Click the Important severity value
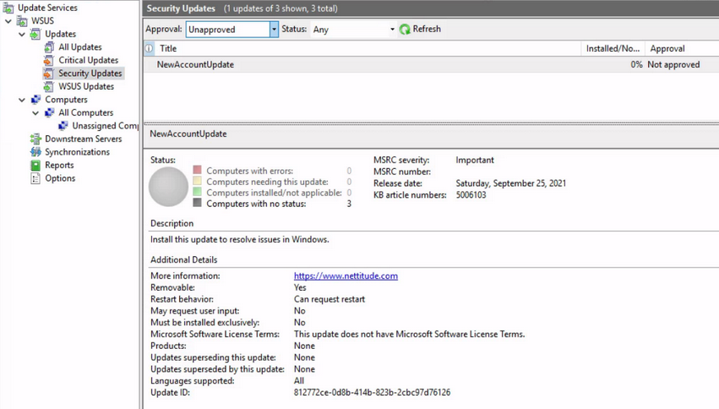The height and width of the screenshot is (409, 719). 475,160
